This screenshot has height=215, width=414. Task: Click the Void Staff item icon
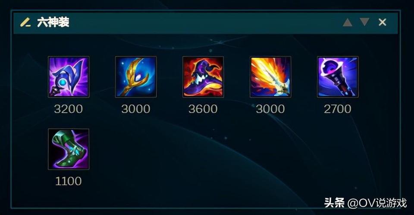click(x=338, y=77)
